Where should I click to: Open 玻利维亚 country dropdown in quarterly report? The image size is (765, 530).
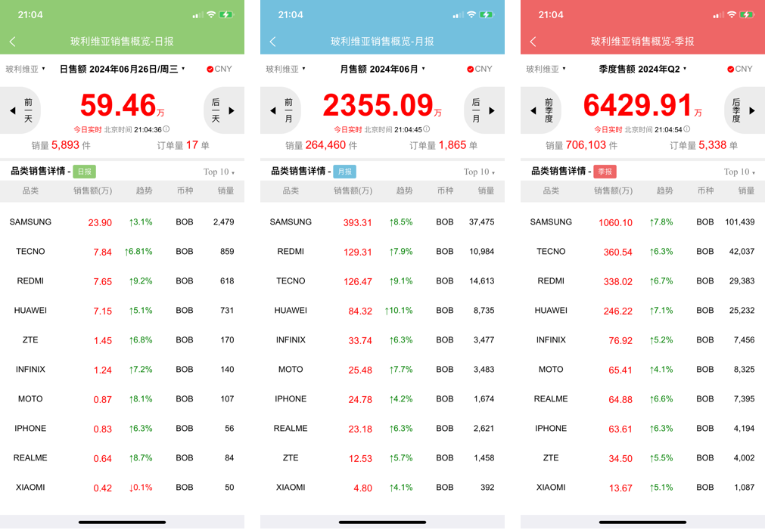[x=546, y=70]
